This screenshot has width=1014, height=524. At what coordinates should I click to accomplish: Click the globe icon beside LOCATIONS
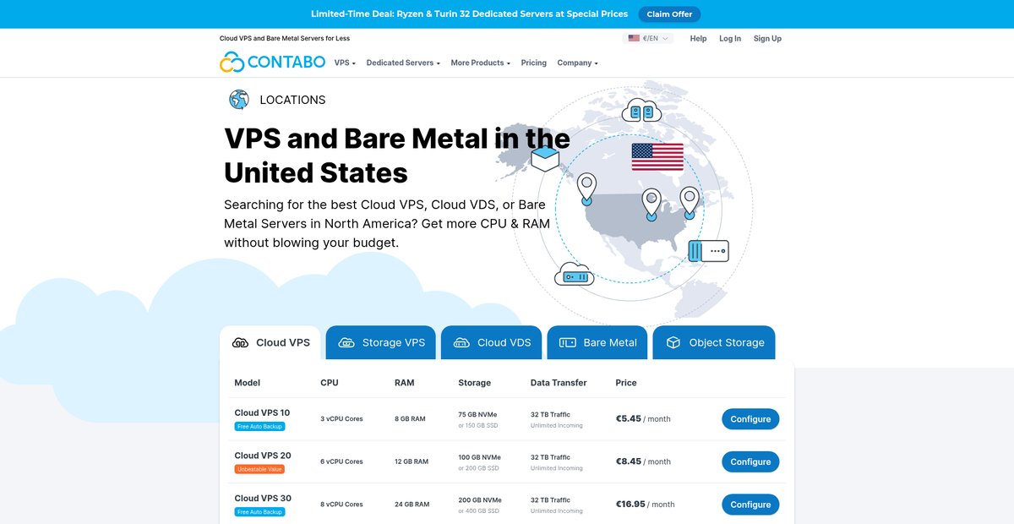(x=239, y=100)
